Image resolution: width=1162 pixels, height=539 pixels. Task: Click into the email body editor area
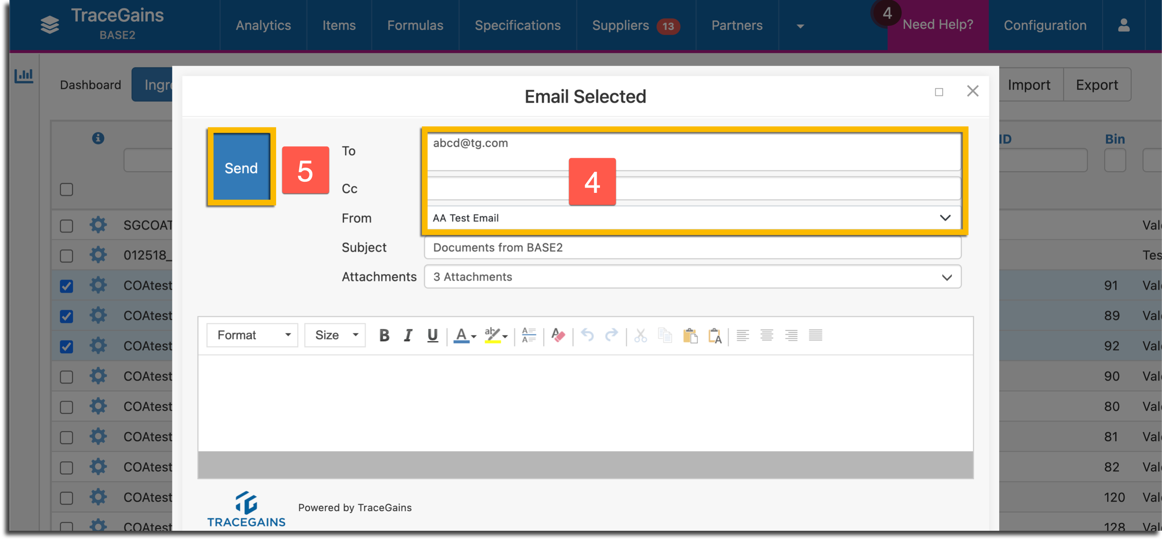pyautogui.click(x=585, y=403)
